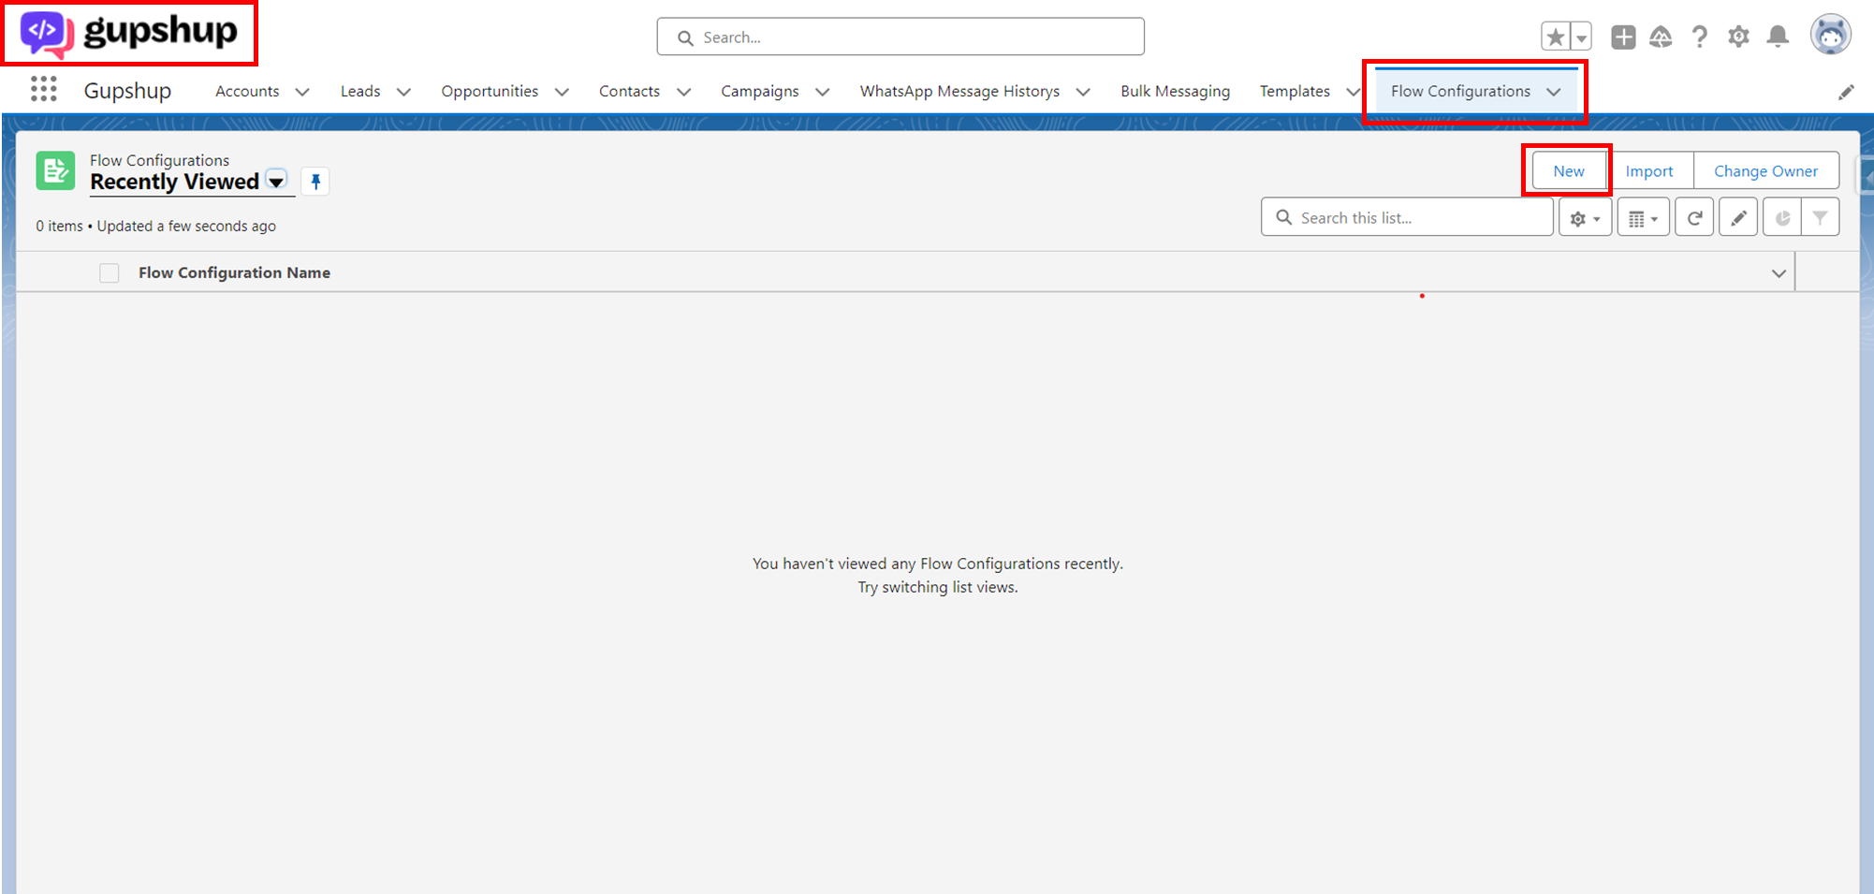Image resolution: width=1874 pixels, height=894 pixels.
Task: Refresh the Flow Configurations list
Action: 1694,218
